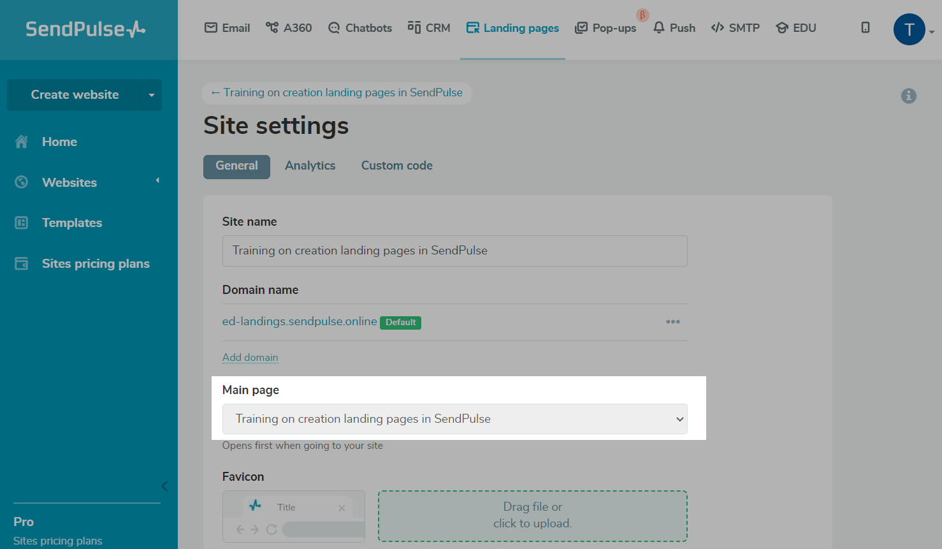Image resolution: width=942 pixels, height=549 pixels.
Task: Open the SMTP service
Action: pos(735,28)
